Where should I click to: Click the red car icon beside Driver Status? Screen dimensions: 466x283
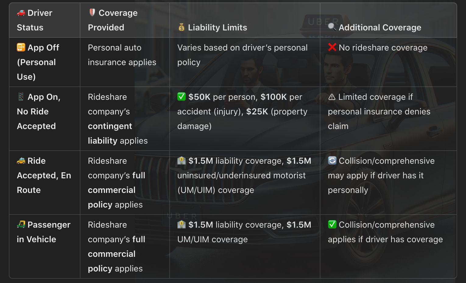tap(21, 13)
